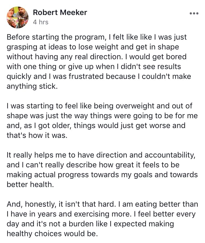Open Robert Meeker's profile picture

coord(17,17)
